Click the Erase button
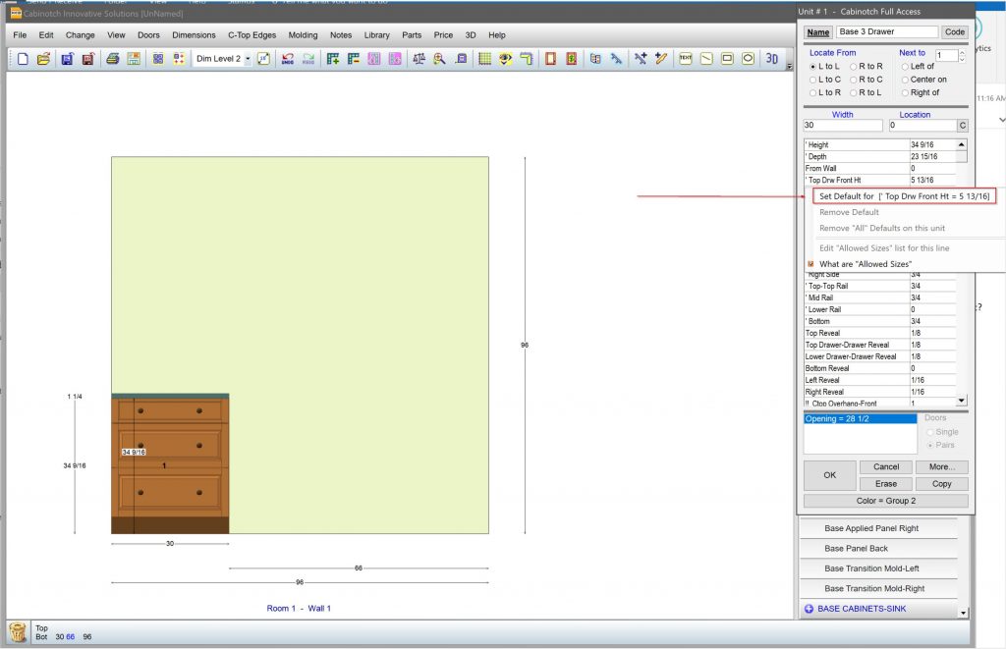The image size is (1006, 649). (x=886, y=484)
